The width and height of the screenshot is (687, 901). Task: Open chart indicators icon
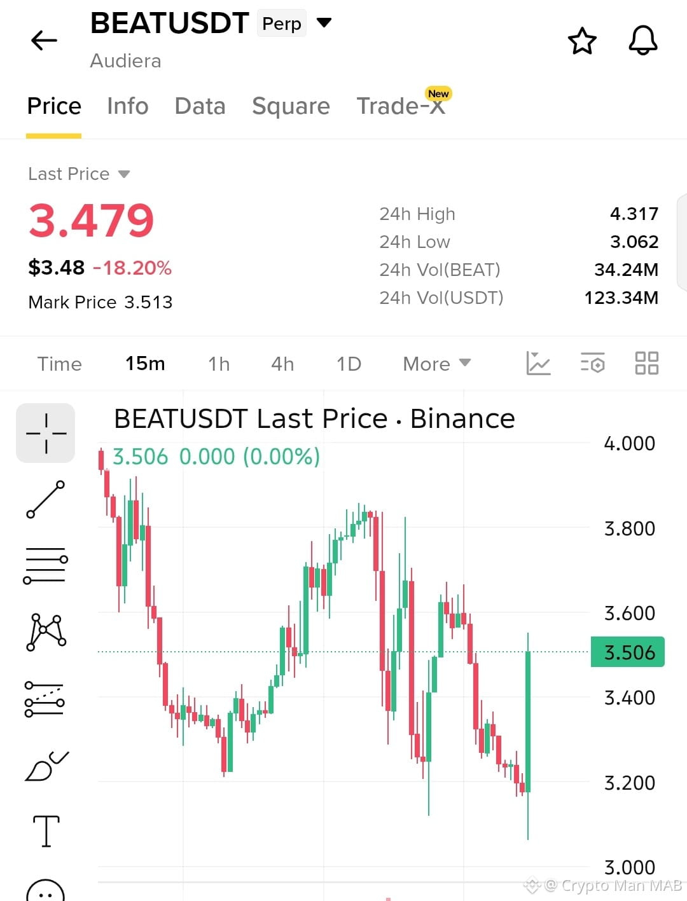538,363
